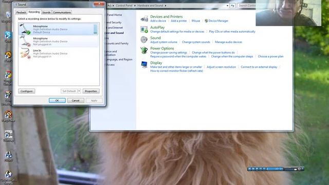Click Control Panel Home sidebar link

point(114,15)
